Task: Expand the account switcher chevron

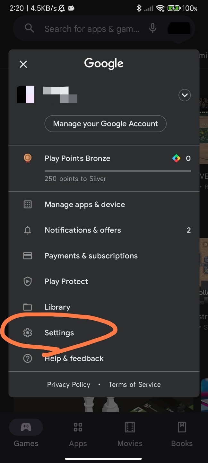Action: coord(185,95)
